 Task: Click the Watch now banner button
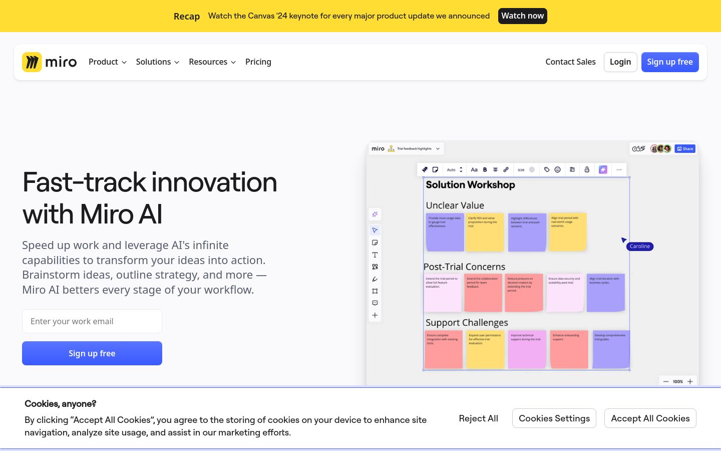click(x=523, y=16)
